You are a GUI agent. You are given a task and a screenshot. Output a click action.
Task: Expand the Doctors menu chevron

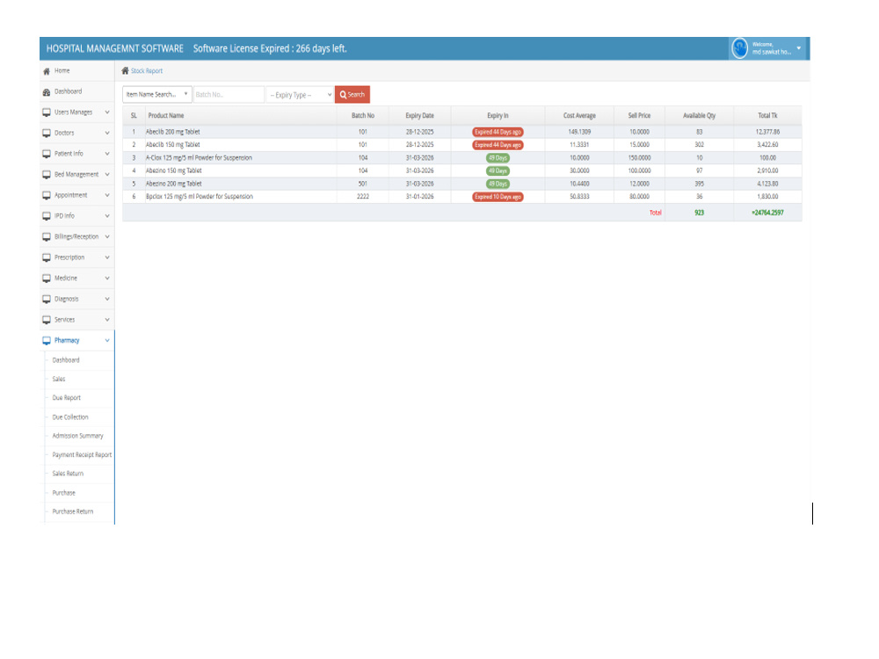point(107,134)
